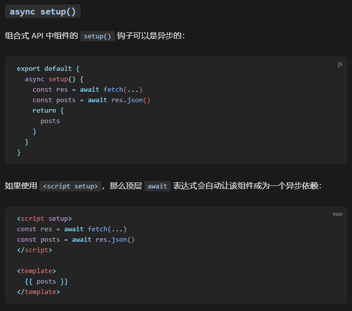This screenshot has height=311, width=352.
Task: Click the "export default {" code line
Action: click(x=48, y=69)
